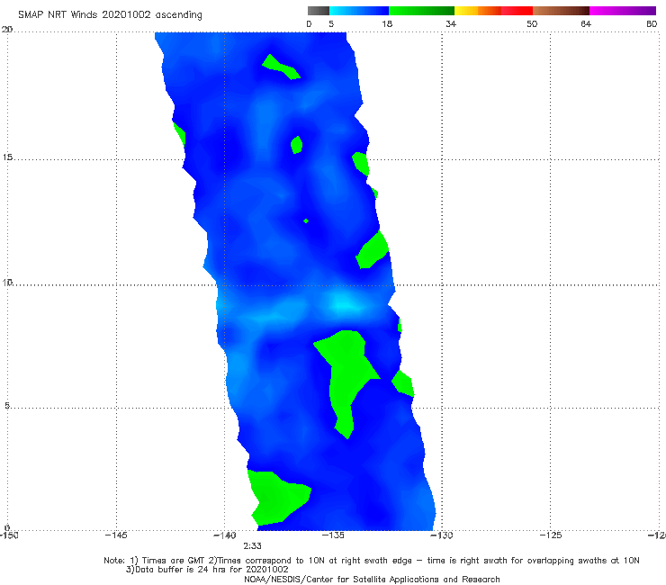Click the color bar label '18'
This screenshot has width=666, height=585.
387,24
